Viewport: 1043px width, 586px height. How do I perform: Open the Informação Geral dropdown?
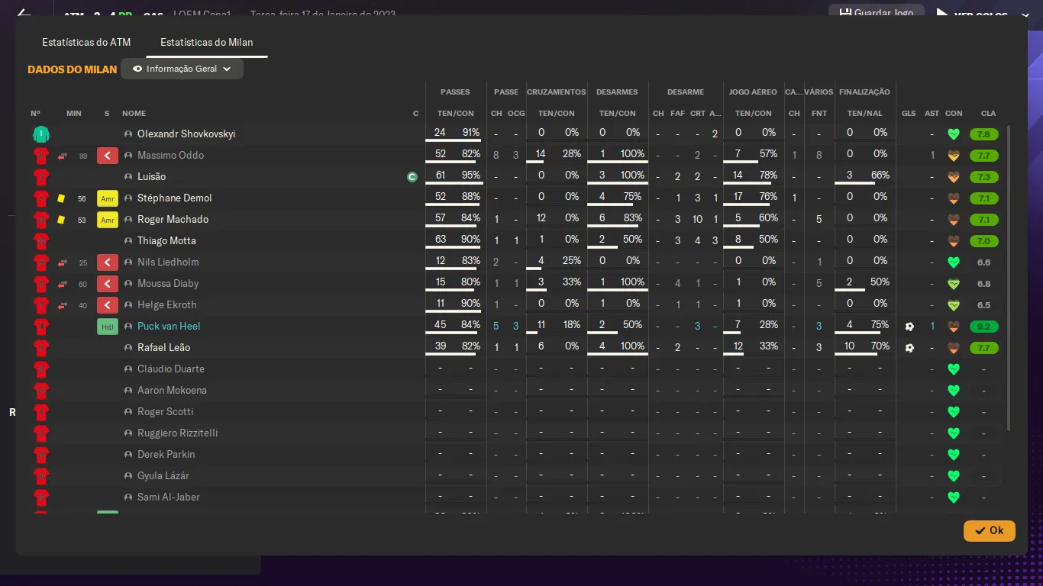[x=182, y=69]
